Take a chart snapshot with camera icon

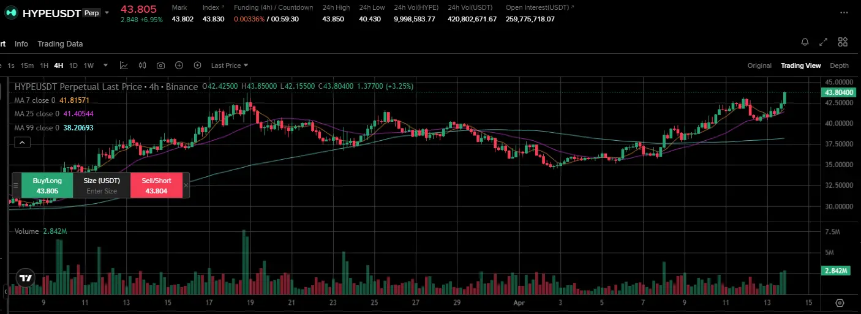coord(160,65)
